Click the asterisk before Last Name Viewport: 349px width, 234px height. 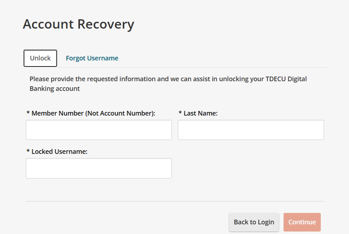pyautogui.click(x=180, y=113)
